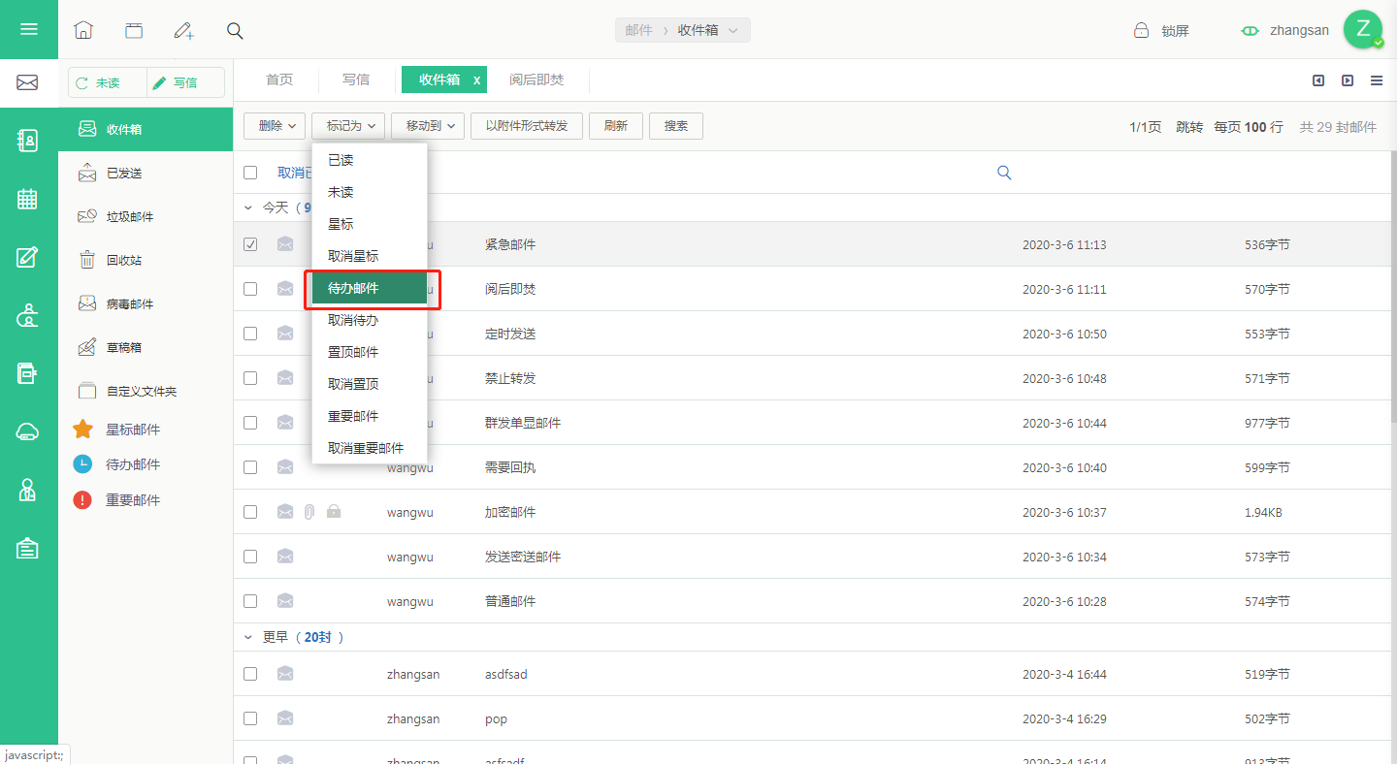Toggle the 标记为 dropdown

point(348,126)
